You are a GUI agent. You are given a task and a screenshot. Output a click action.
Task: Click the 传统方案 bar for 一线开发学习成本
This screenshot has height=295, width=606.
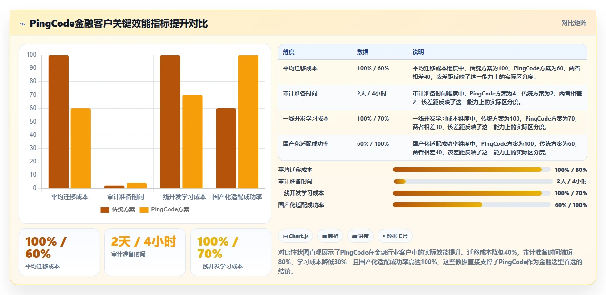pos(170,122)
